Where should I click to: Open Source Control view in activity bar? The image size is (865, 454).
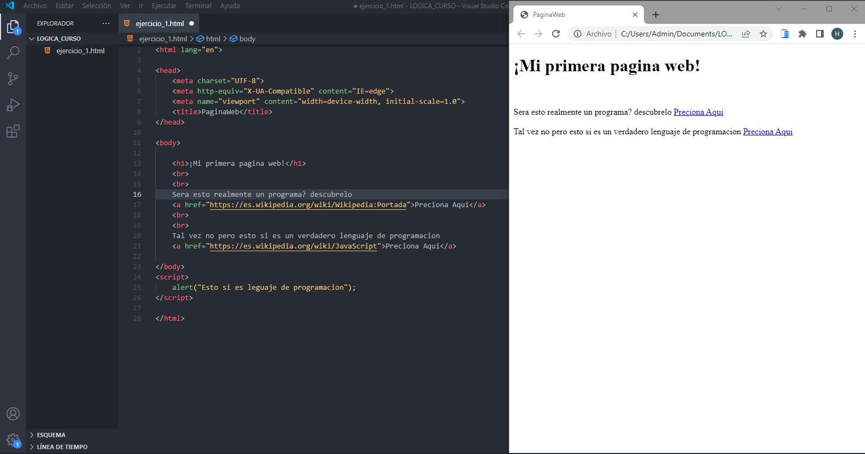[13, 79]
